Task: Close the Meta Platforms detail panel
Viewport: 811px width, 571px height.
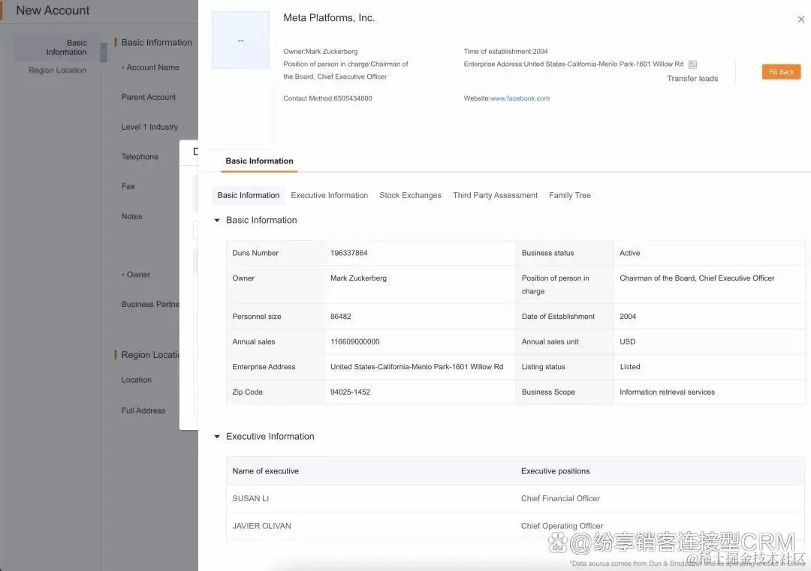Action: 800,20
